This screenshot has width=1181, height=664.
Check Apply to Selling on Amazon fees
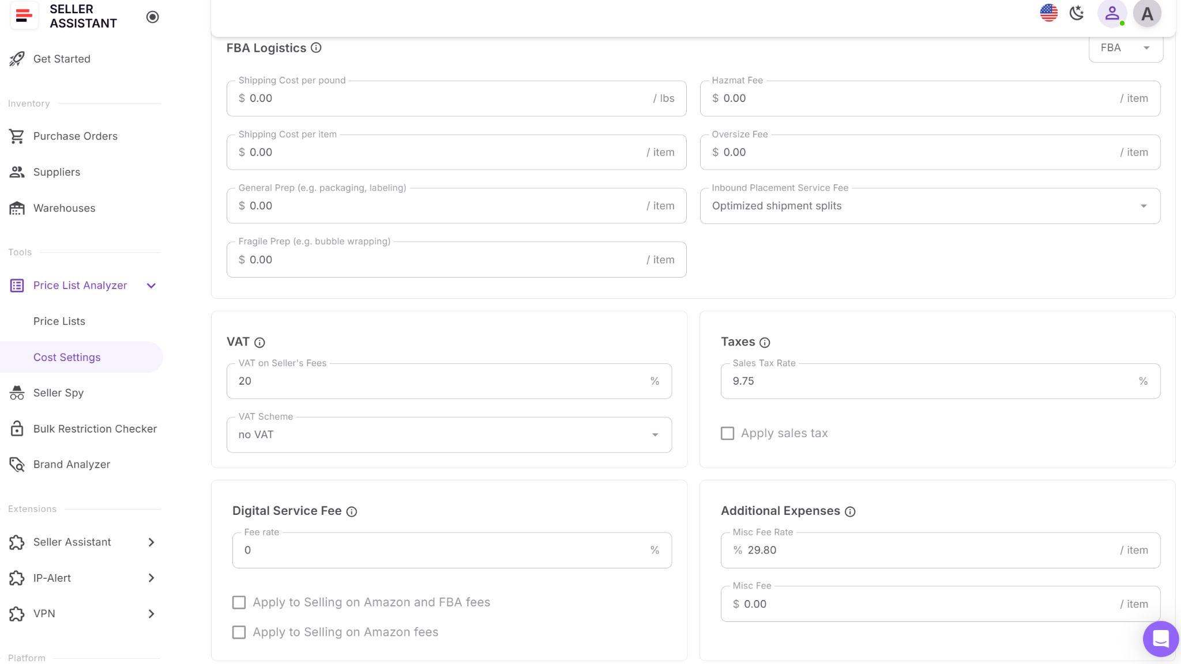239,632
